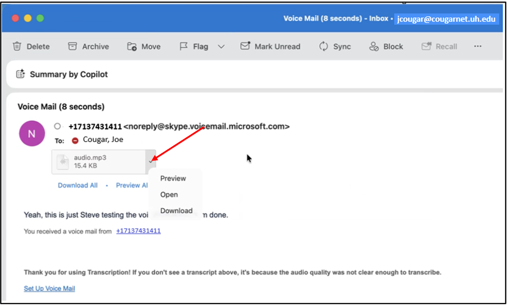The height and width of the screenshot is (305, 507).
Task: Click the bold sender number +17137431411
Action: 95,126
